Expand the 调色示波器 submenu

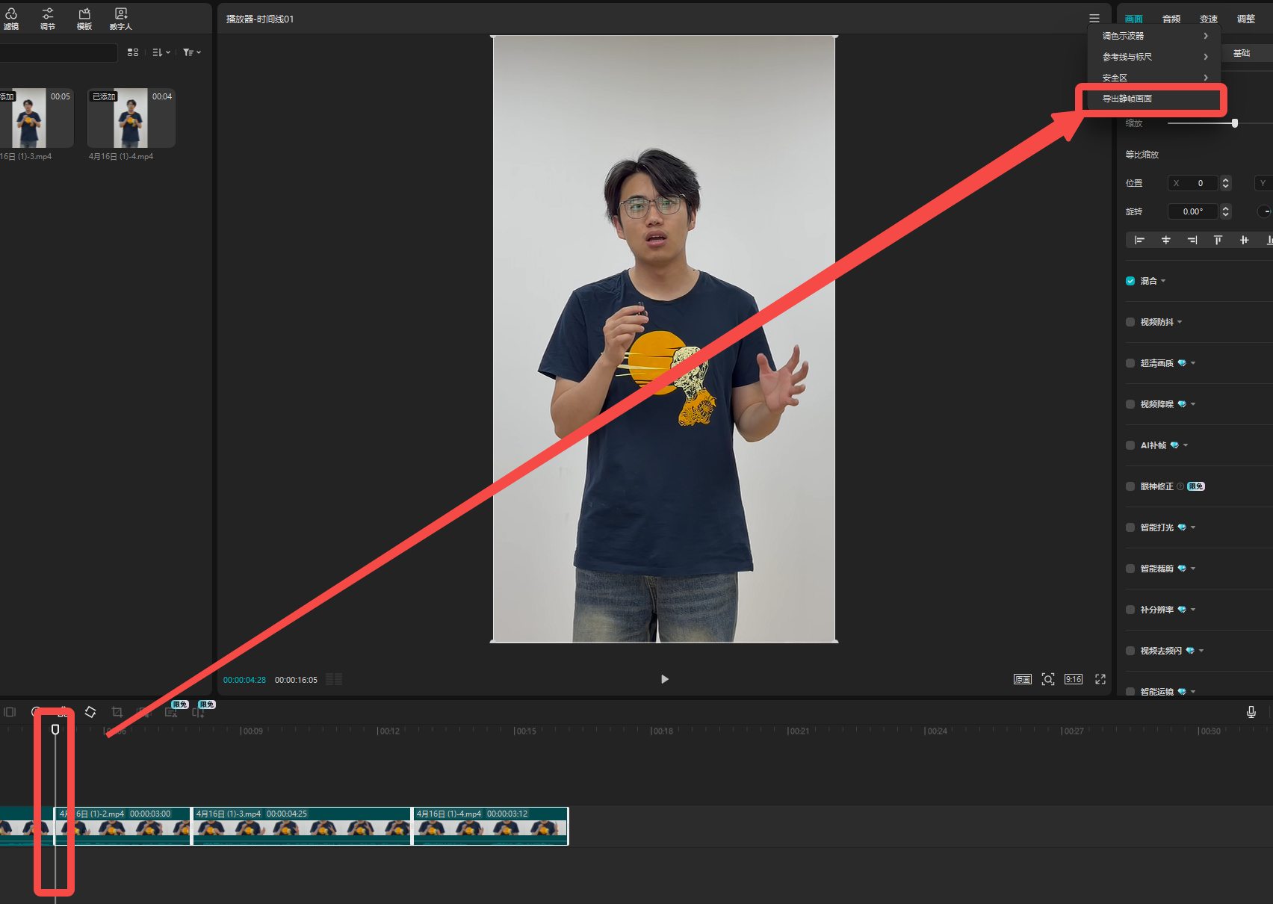1154,36
